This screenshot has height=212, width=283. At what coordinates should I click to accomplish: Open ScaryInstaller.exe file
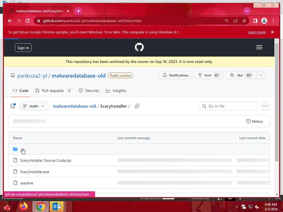(x=35, y=172)
